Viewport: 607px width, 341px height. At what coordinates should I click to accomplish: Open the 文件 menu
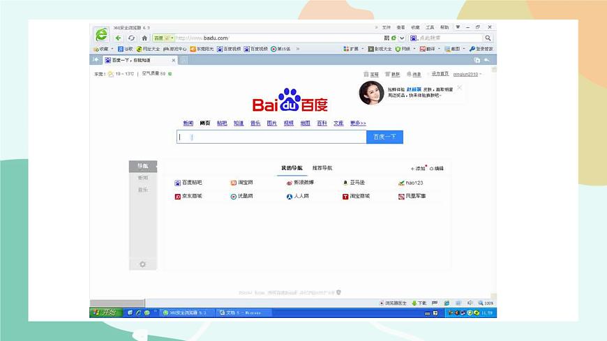pos(387,27)
